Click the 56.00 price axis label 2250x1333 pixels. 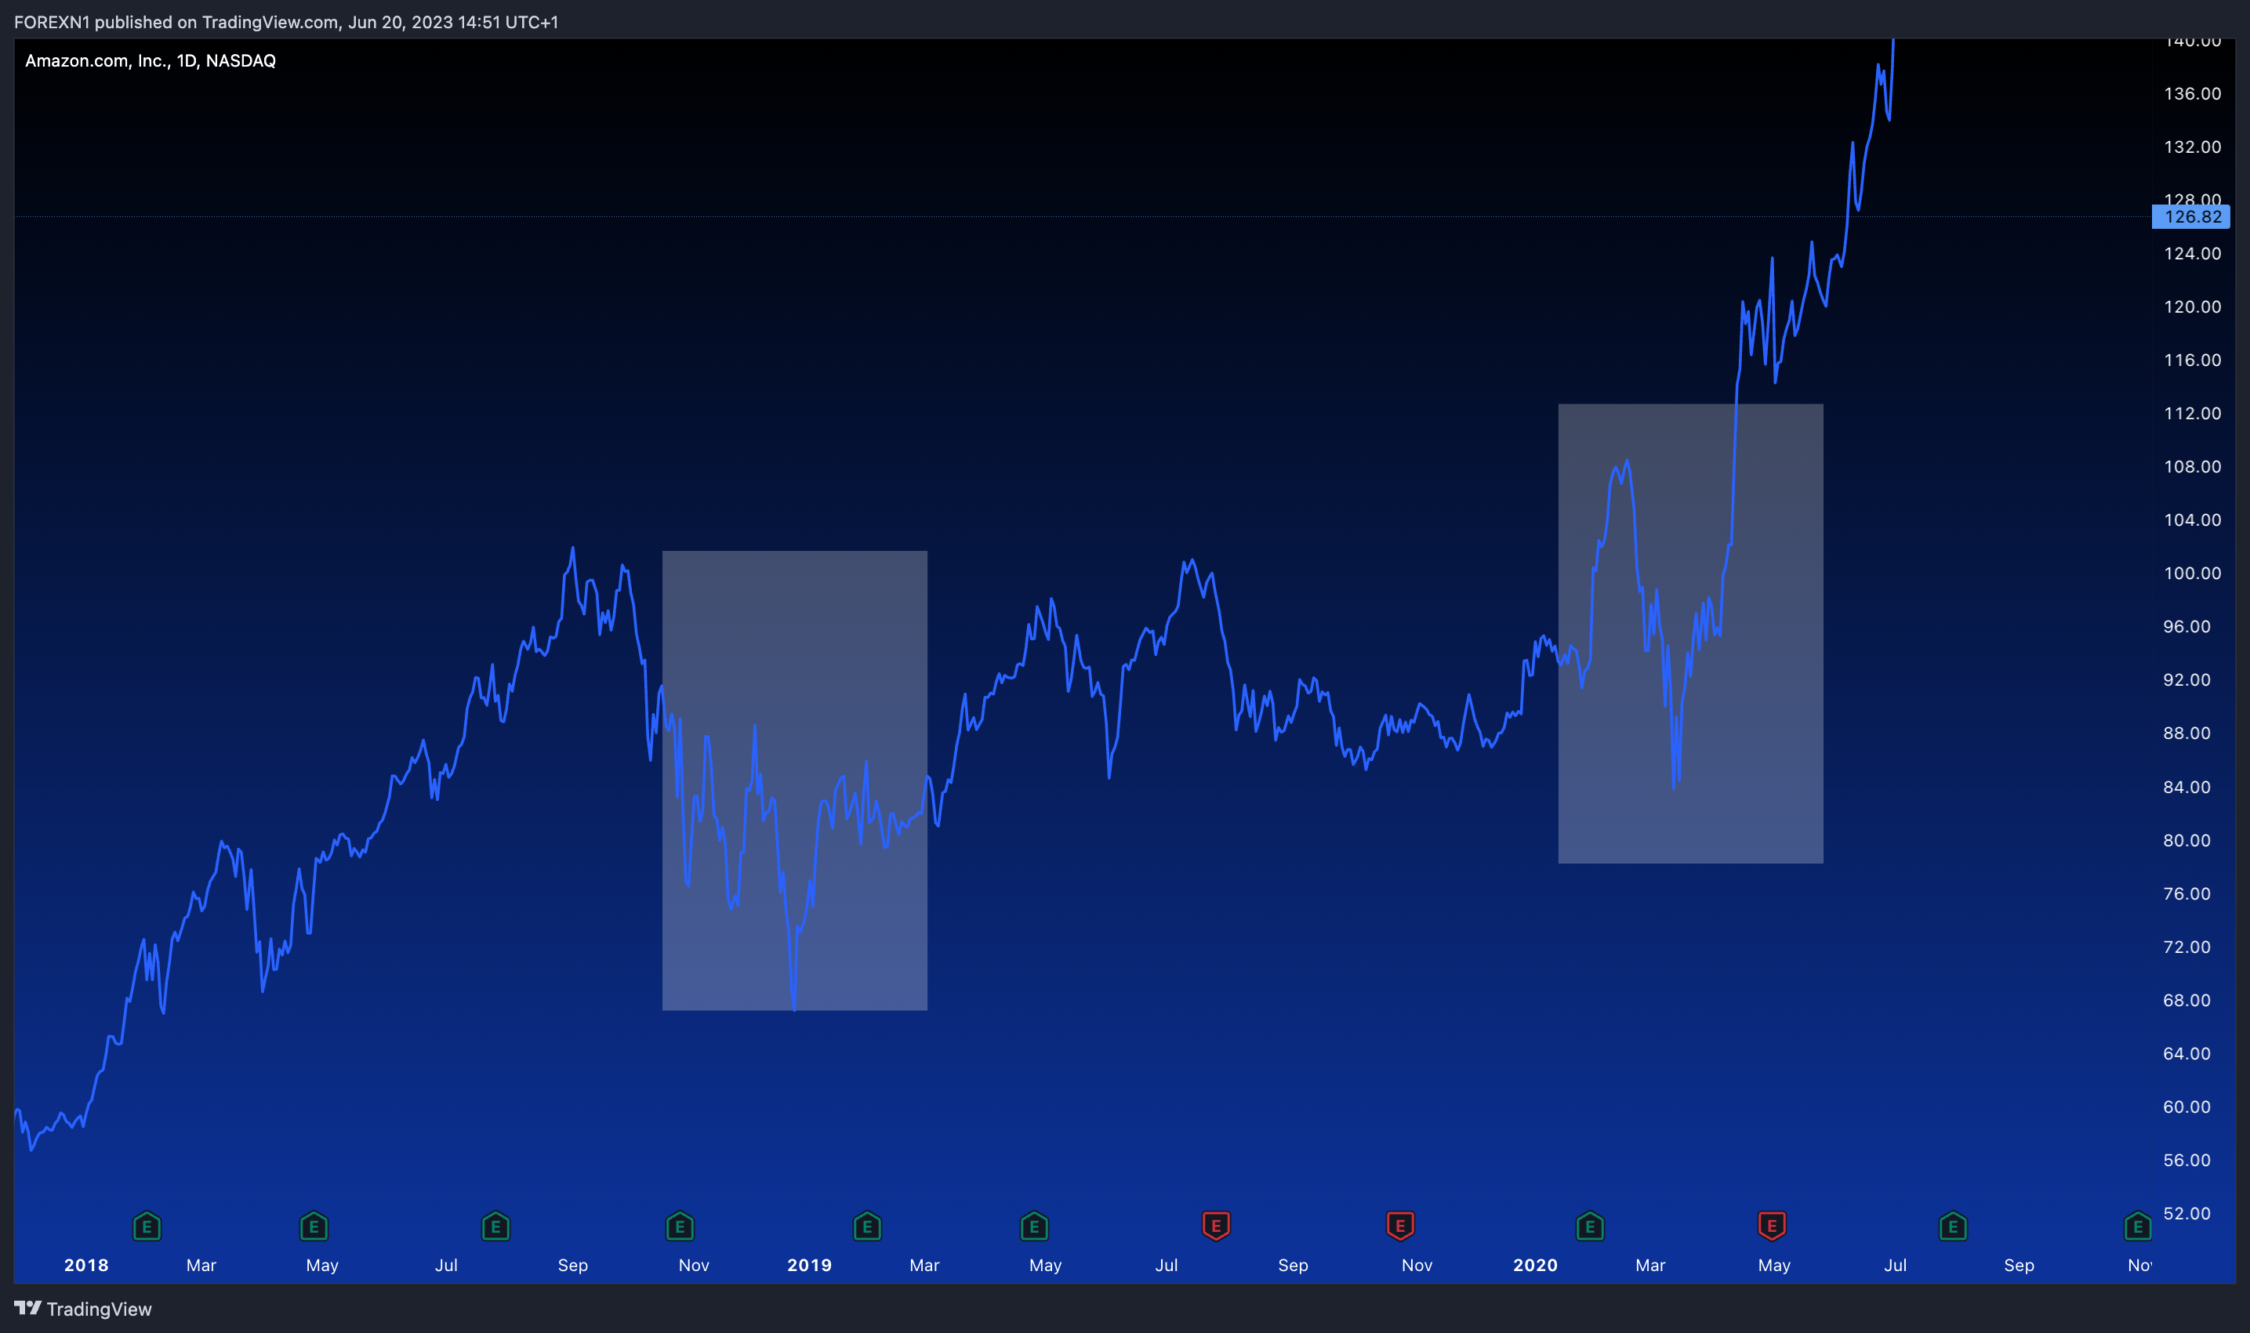(x=2187, y=1160)
